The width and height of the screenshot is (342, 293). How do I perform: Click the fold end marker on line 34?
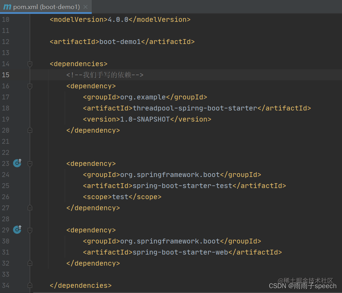pos(30,285)
